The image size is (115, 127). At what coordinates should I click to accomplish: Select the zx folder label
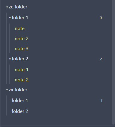click(x=18, y=90)
